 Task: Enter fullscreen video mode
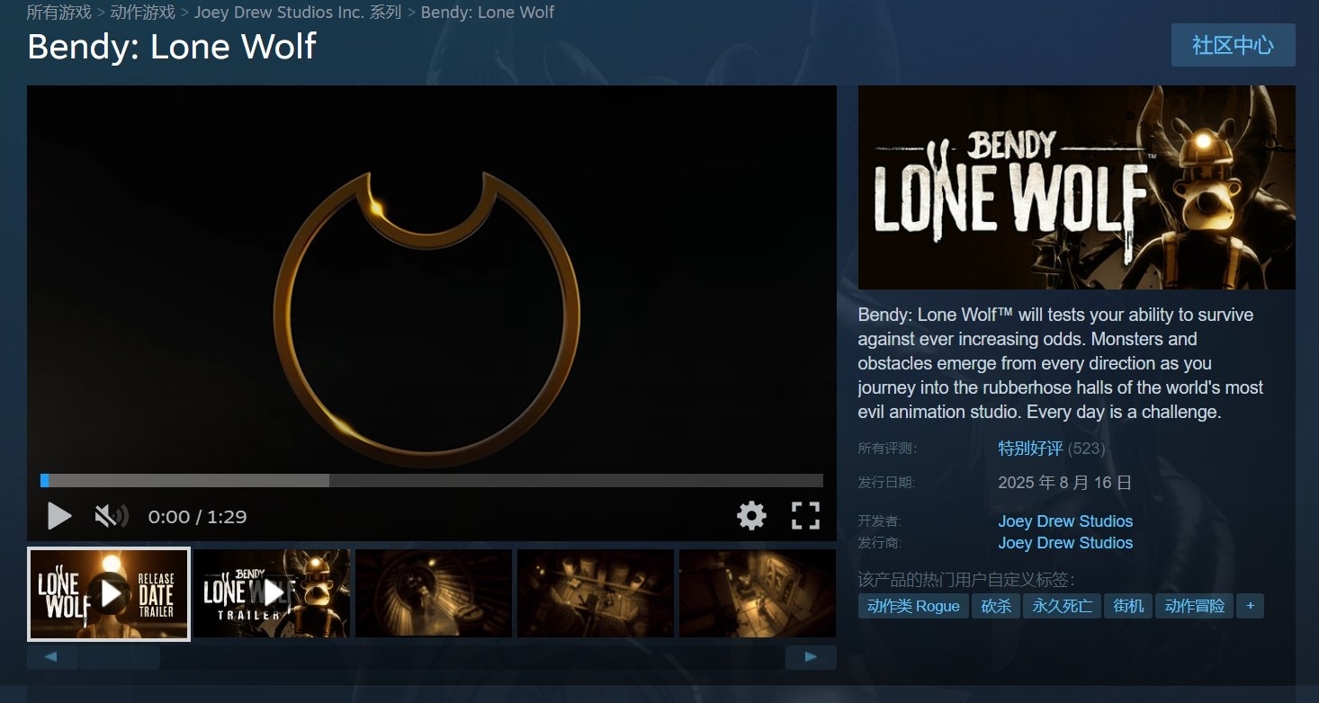coord(805,516)
